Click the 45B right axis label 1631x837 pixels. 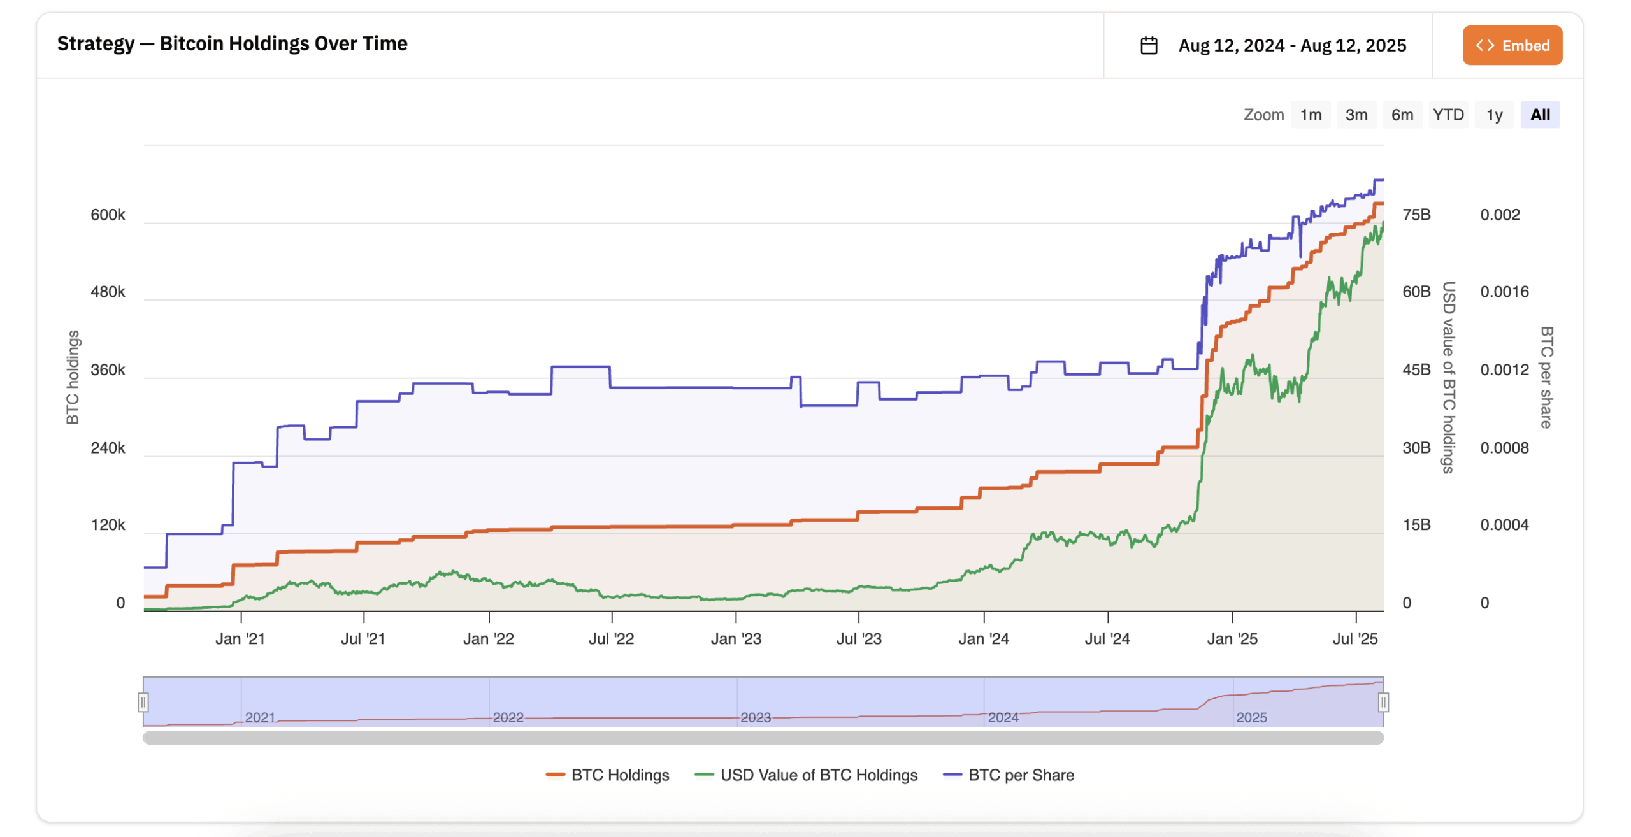(1416, 370)
